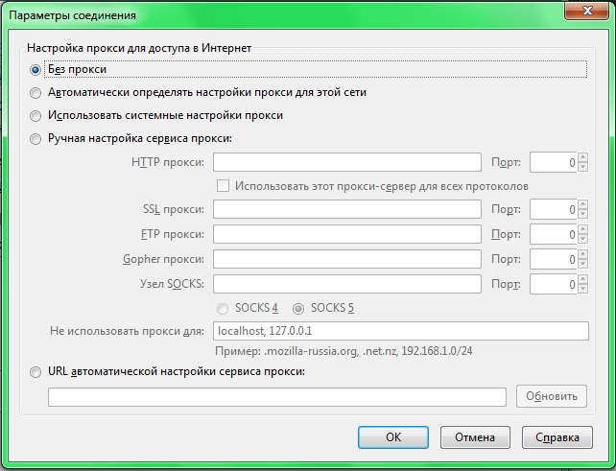
Task: Click the "Не использовать прокси для" field
Action: click(401, 331)
